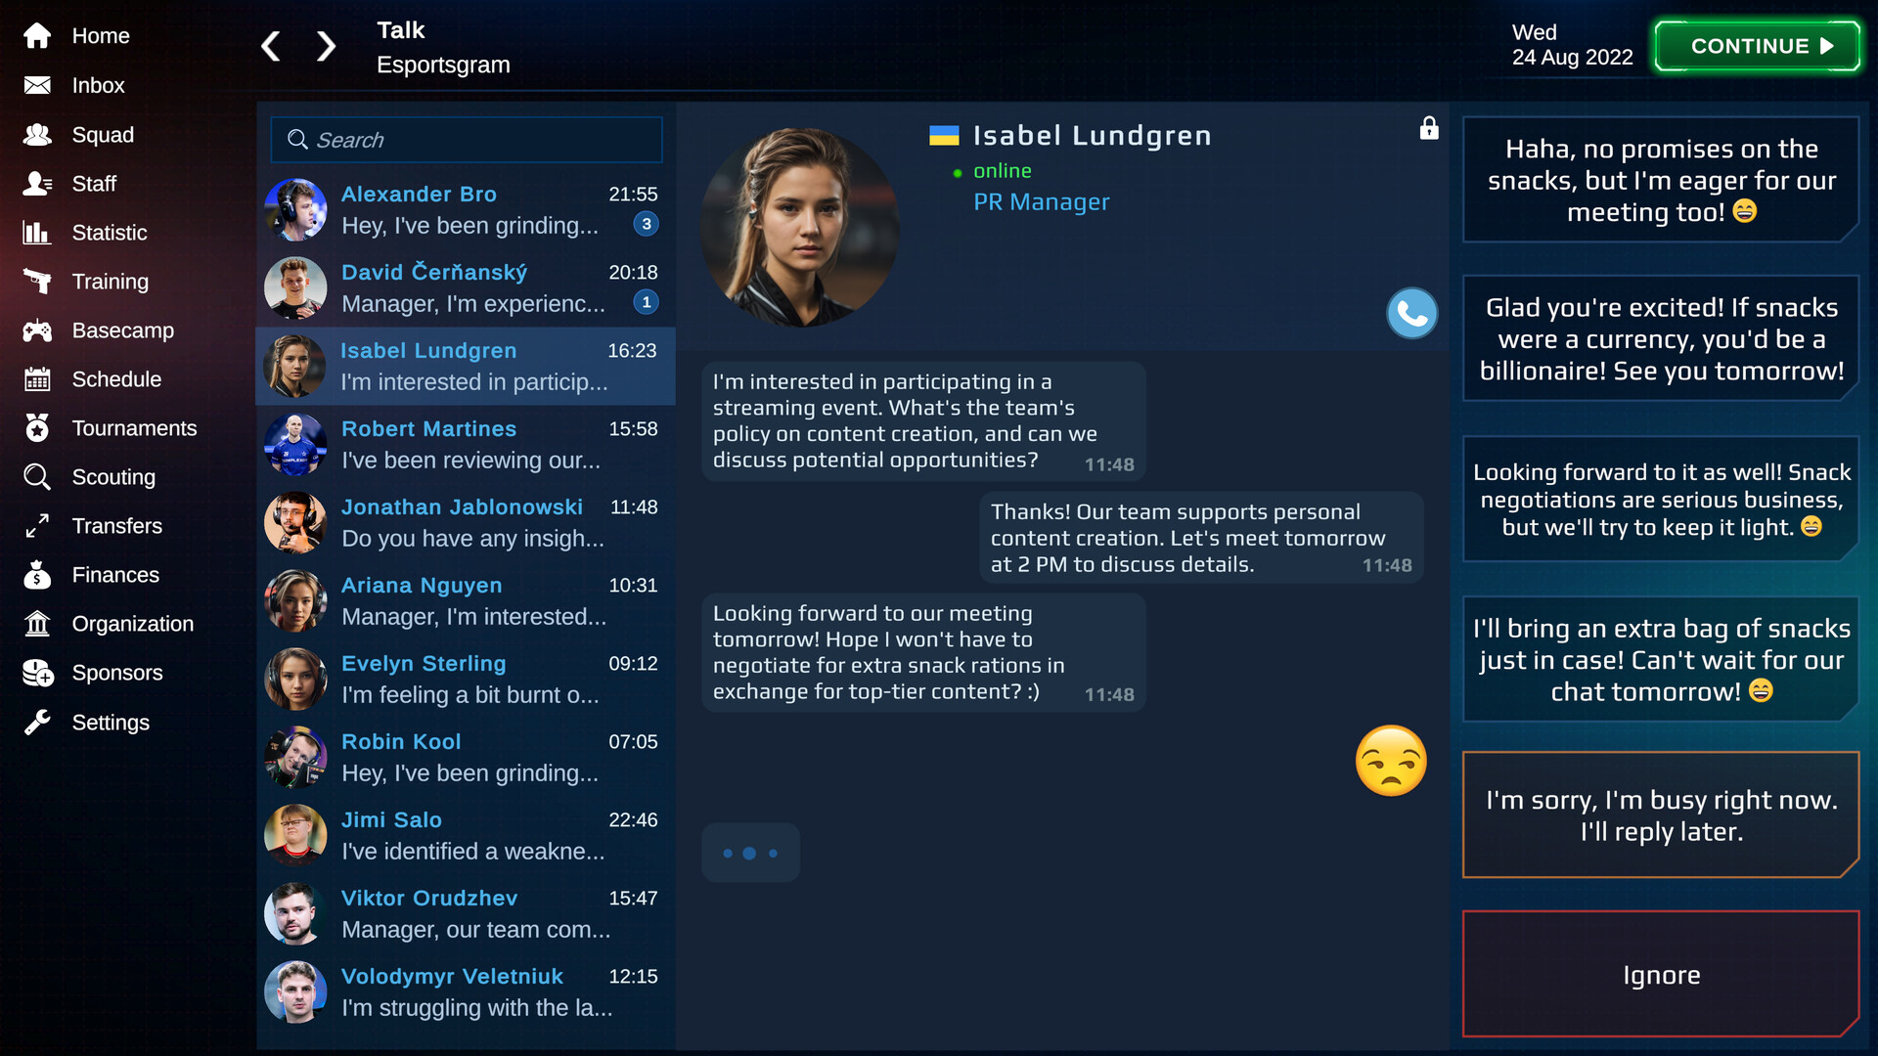Screen dimensions: 1878x1056
Task: Click the Sponsors sidebar icon
Action: coord(37,672)
